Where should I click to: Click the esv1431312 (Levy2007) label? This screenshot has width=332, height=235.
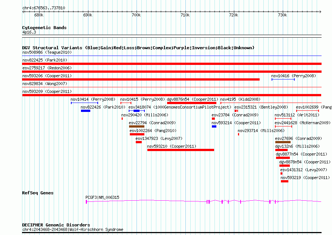click(x=304, y=170)
